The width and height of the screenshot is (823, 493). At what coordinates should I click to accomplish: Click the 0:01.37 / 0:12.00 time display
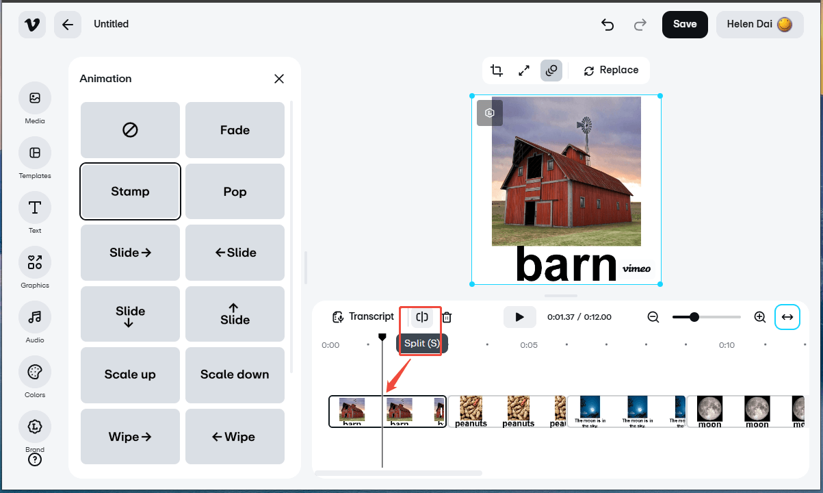[579, 317]
